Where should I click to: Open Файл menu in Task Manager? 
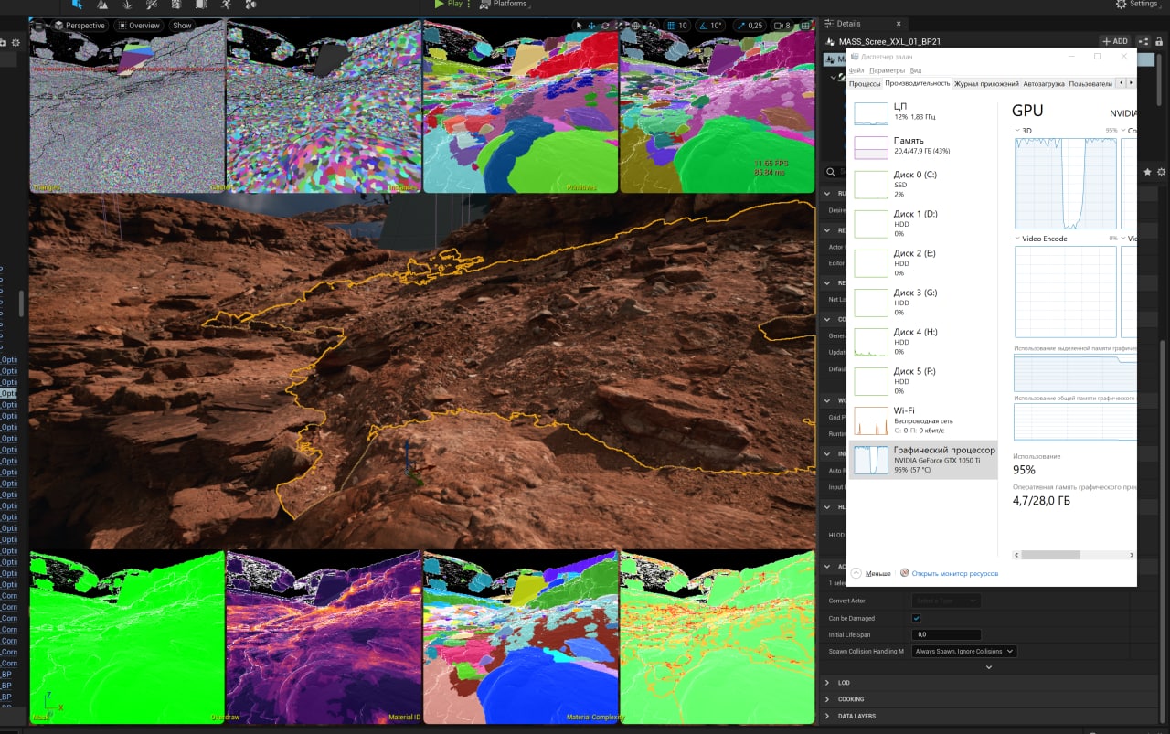pyautogui.click(x=856, y=70)
